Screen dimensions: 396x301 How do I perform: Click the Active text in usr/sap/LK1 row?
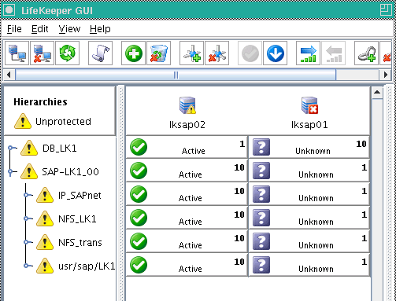click(x=191, y=269)
